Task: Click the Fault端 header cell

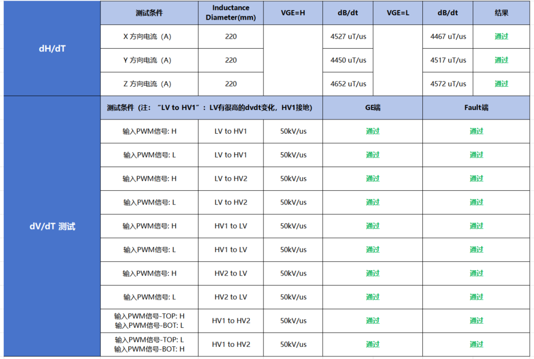Action: 476,107
